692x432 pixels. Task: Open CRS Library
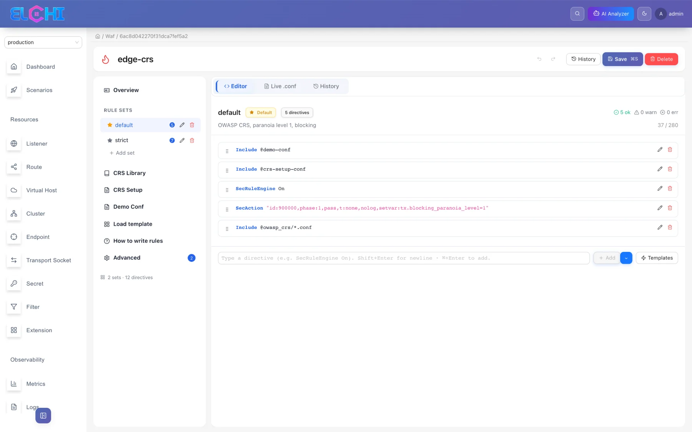click(129, 173)
